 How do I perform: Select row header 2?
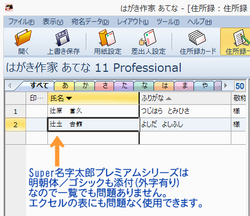pyautogui.click(x=15, y=124)
